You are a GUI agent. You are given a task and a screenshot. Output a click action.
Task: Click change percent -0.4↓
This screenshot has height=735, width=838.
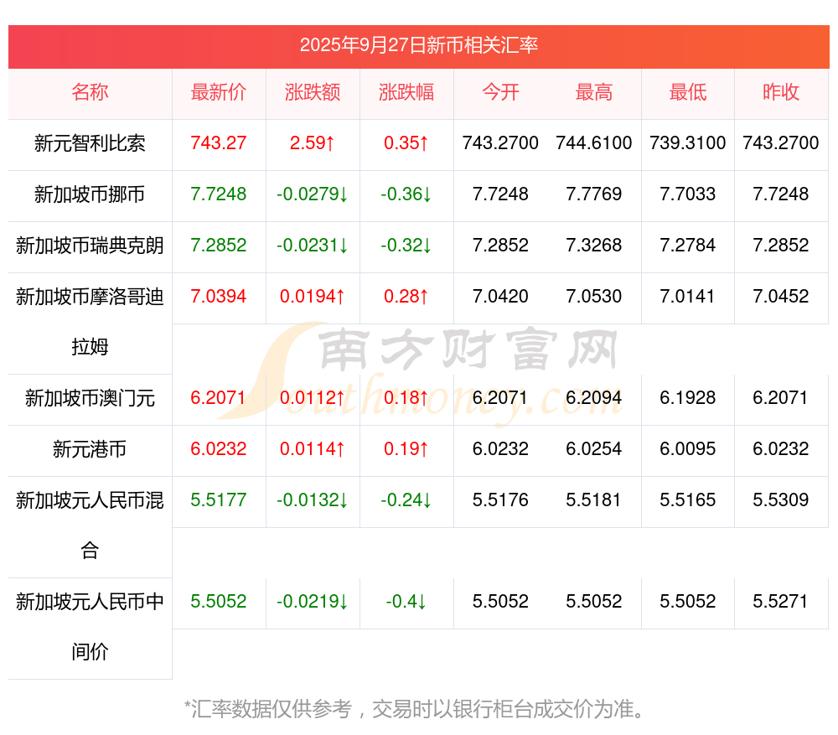click(406, 602)
